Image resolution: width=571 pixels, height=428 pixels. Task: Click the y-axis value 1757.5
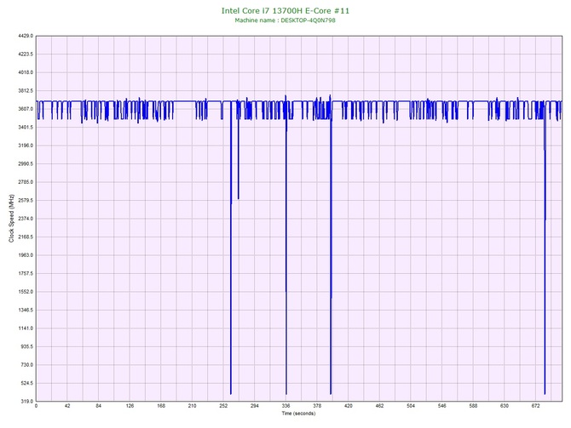click(x=26, y=273)
